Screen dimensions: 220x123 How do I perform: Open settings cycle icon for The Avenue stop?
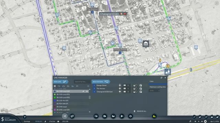click(x=141, y=88)
